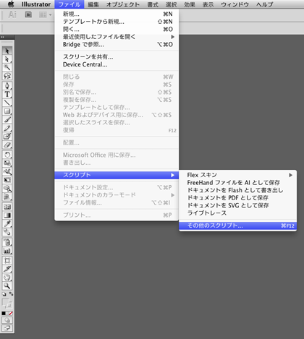
Task: Choose Bridge で参照...
Action: [x=117, y=44]
